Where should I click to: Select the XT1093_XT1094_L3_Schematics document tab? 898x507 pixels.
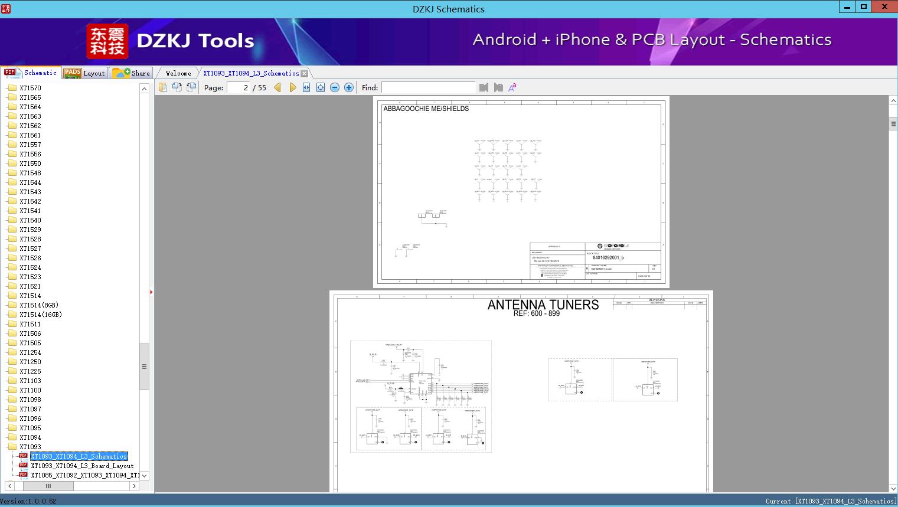[x=251, y=73]
